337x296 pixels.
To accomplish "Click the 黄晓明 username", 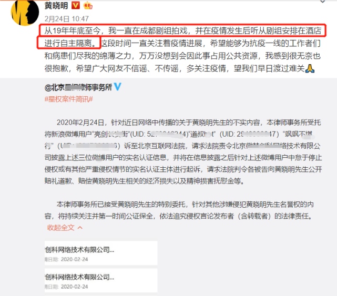I will click(56, 6).
